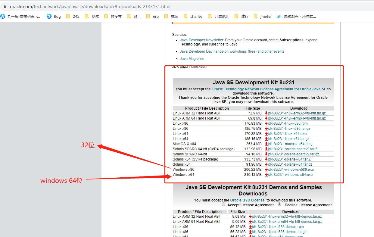Open Oracle Technology Network License Agreement link
This screenshot has width=374, height=237.
(269, 89)
